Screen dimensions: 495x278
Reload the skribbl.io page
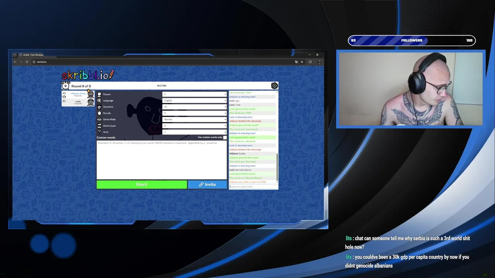click(x=27, y=62)
